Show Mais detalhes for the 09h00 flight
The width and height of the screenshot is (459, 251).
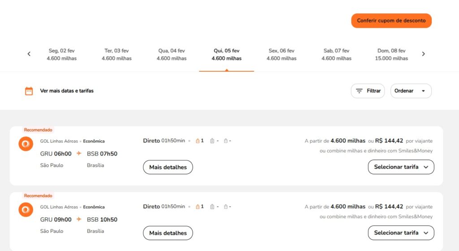click(x=168, y=233)
